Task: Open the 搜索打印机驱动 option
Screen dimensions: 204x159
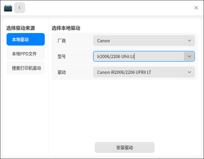Action: point(26,68)
